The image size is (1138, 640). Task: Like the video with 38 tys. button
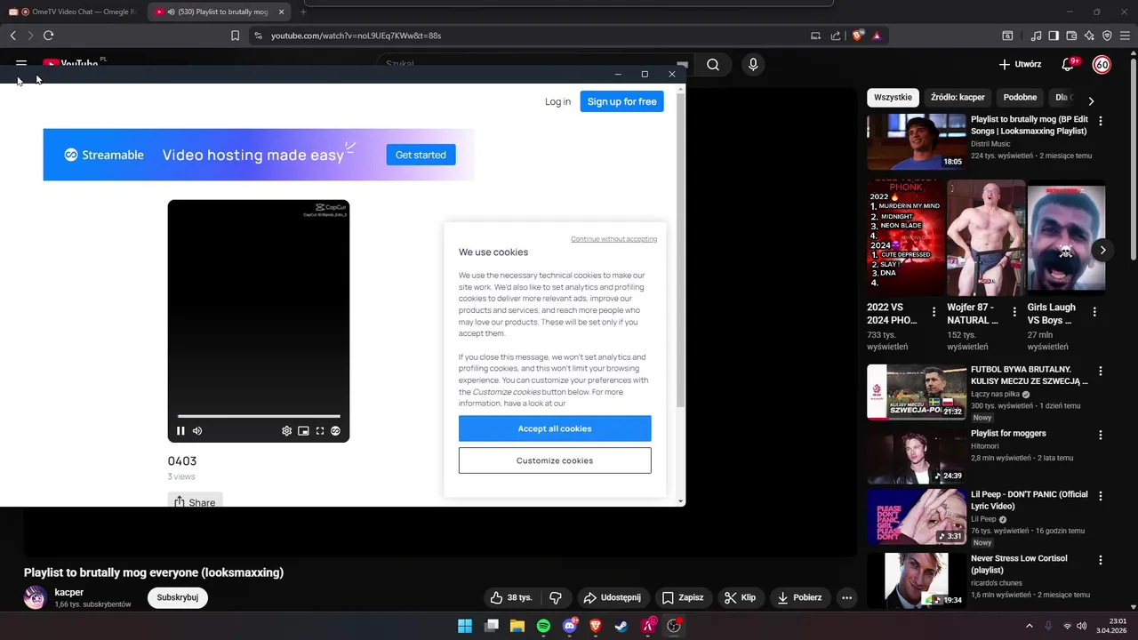pos(511,597)
